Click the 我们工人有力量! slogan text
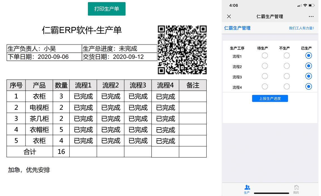Screen dimensions: 321x196 click(x=301, y=28)
